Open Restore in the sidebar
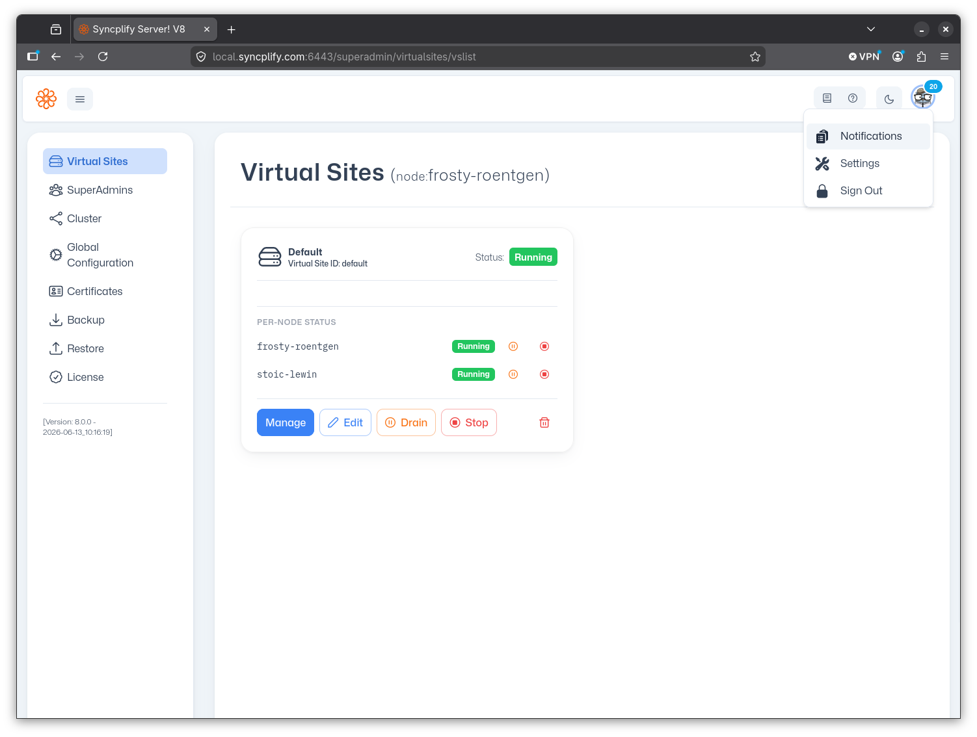Image resolution: width=977 pixels, height=737 pixels. pyautogui.click(x=105, y=348)
